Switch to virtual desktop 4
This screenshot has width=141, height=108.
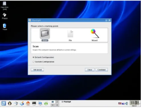point(57,105)
